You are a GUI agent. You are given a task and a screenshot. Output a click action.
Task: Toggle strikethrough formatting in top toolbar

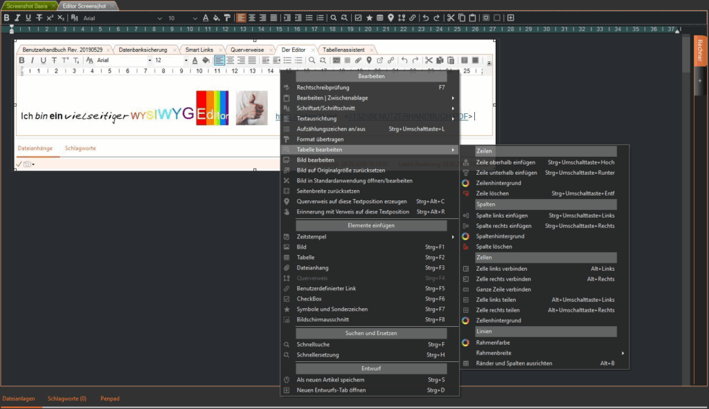(x=39, y=17)
